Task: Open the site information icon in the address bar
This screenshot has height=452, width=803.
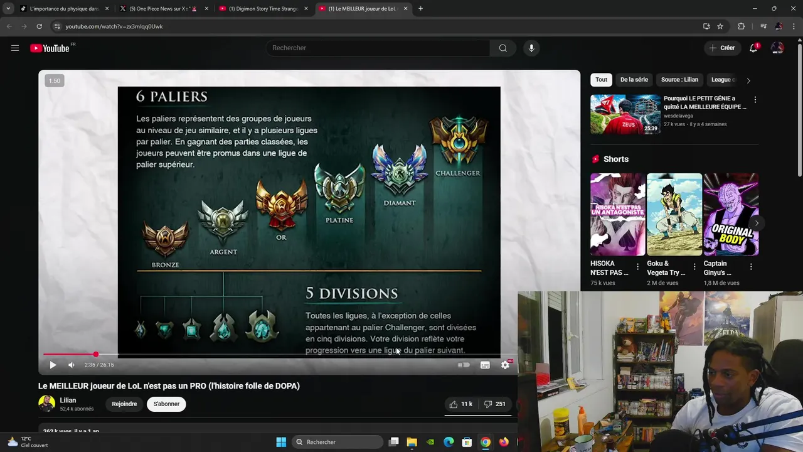Action: click(57, 26)
